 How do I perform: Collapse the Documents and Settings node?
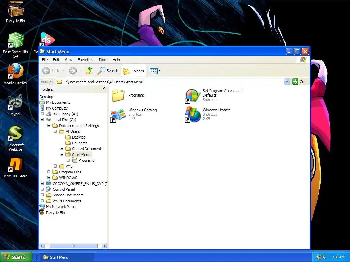[x=49, y=126]
